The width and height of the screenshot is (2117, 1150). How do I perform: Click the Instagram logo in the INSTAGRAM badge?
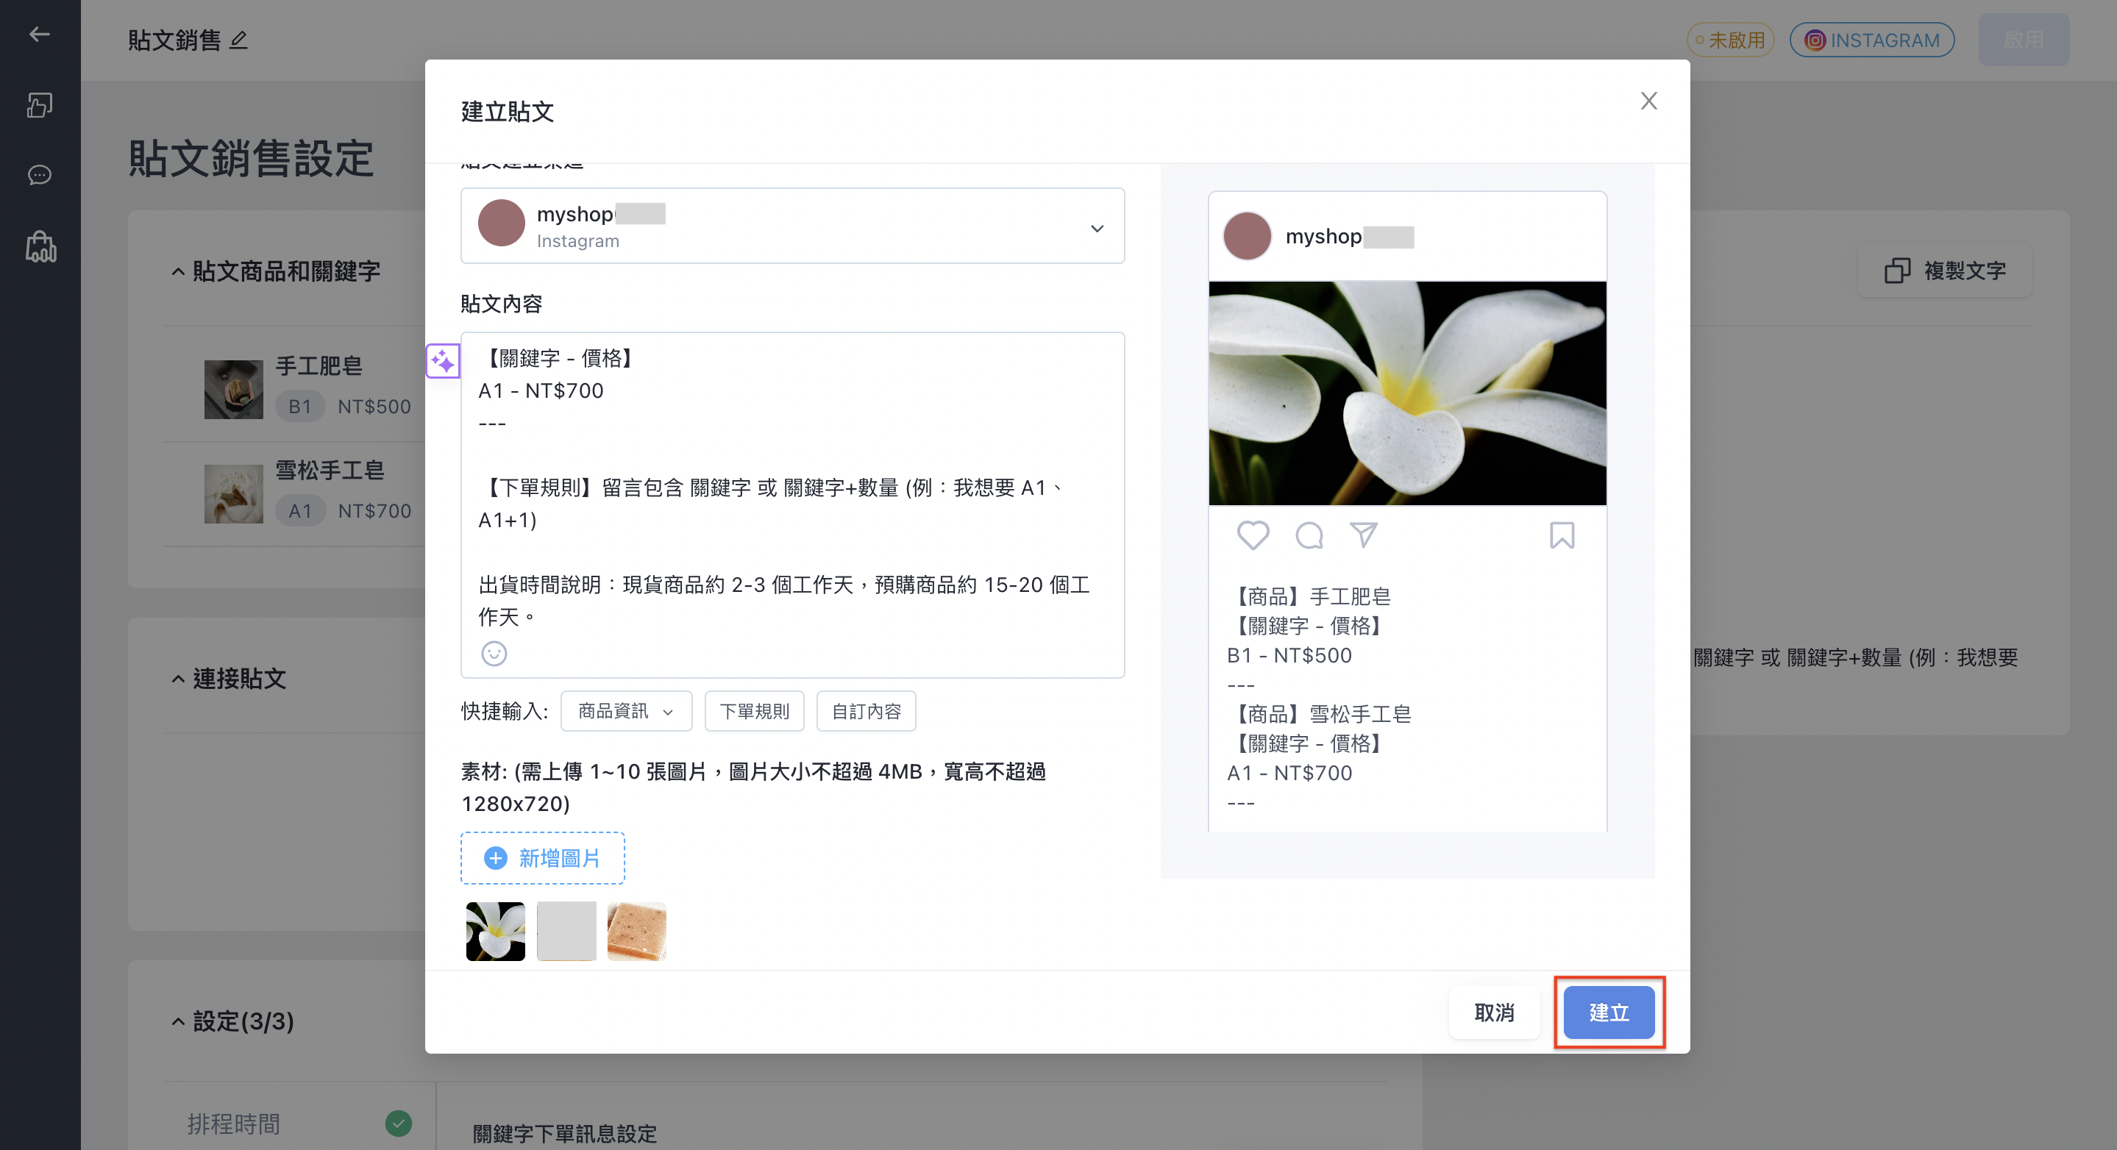pyautogui.click(x=1815, y=40)
